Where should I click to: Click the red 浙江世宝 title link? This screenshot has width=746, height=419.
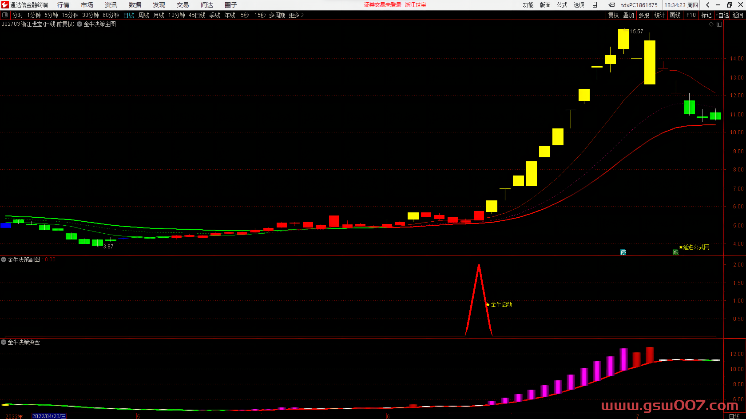coord(416,5)
